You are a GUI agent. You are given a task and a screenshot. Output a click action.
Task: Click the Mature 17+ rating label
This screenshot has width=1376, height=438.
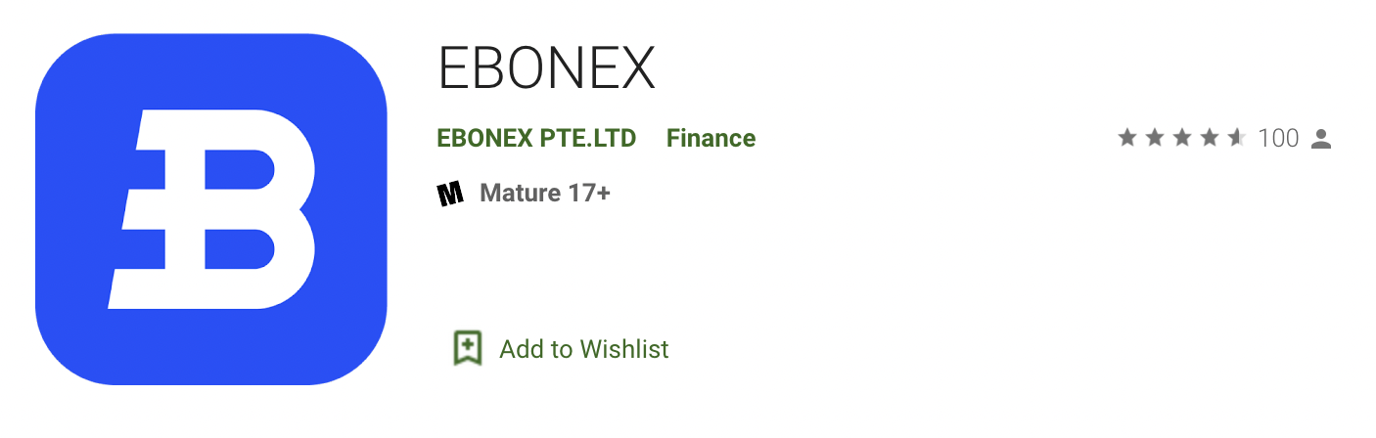545,194
